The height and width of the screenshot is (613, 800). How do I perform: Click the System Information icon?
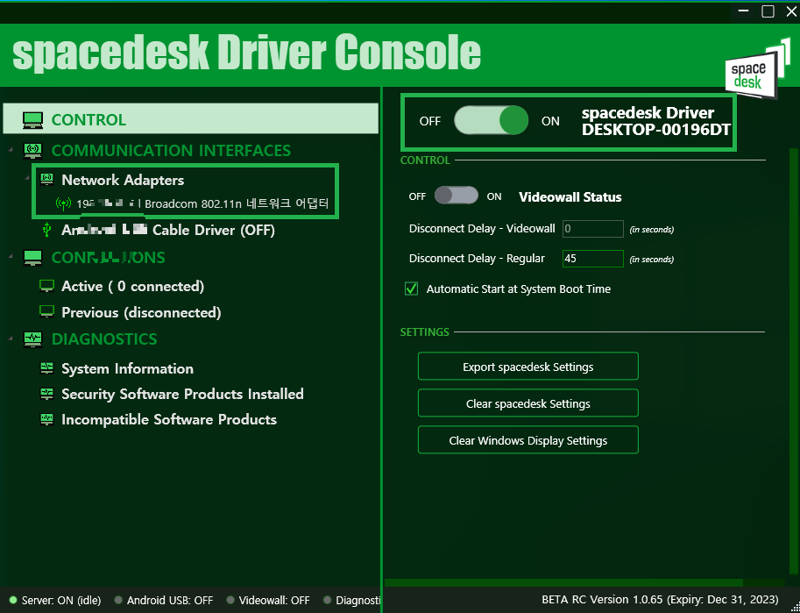pos(47,368)
